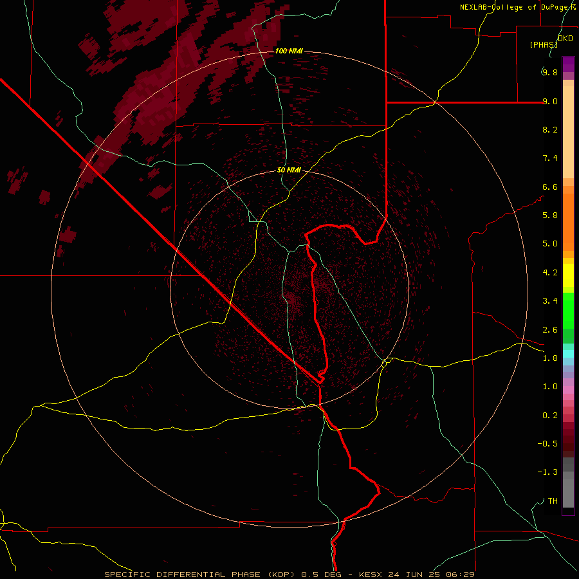Image resolution: width=579 pixels, height=579 pixels.
Task: Click the 9.0 value on the color scale
Action: [550, 101]
